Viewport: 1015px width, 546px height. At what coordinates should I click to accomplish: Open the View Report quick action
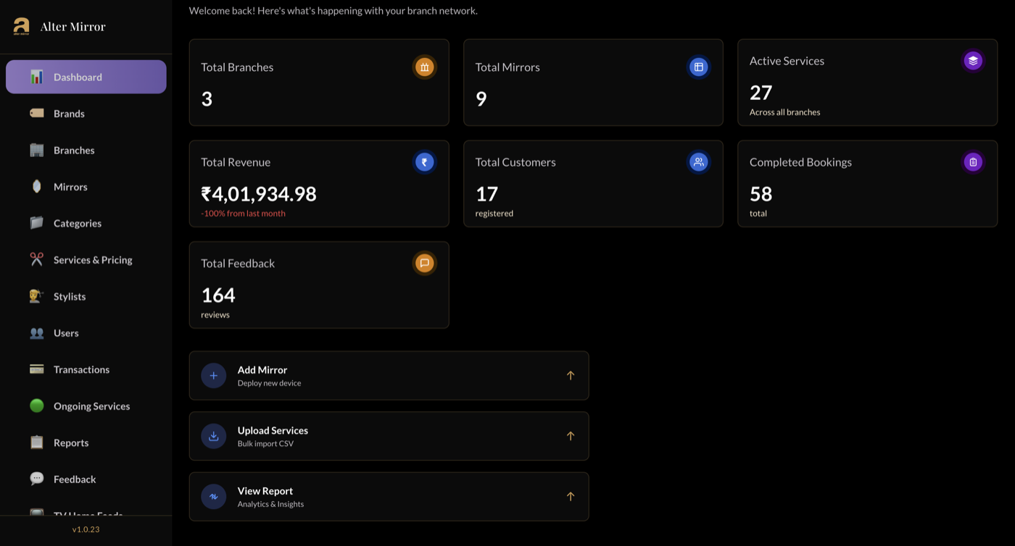click(389, 497)
